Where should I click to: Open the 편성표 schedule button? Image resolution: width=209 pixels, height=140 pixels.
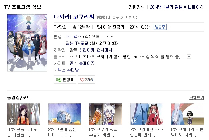point(65,79)
